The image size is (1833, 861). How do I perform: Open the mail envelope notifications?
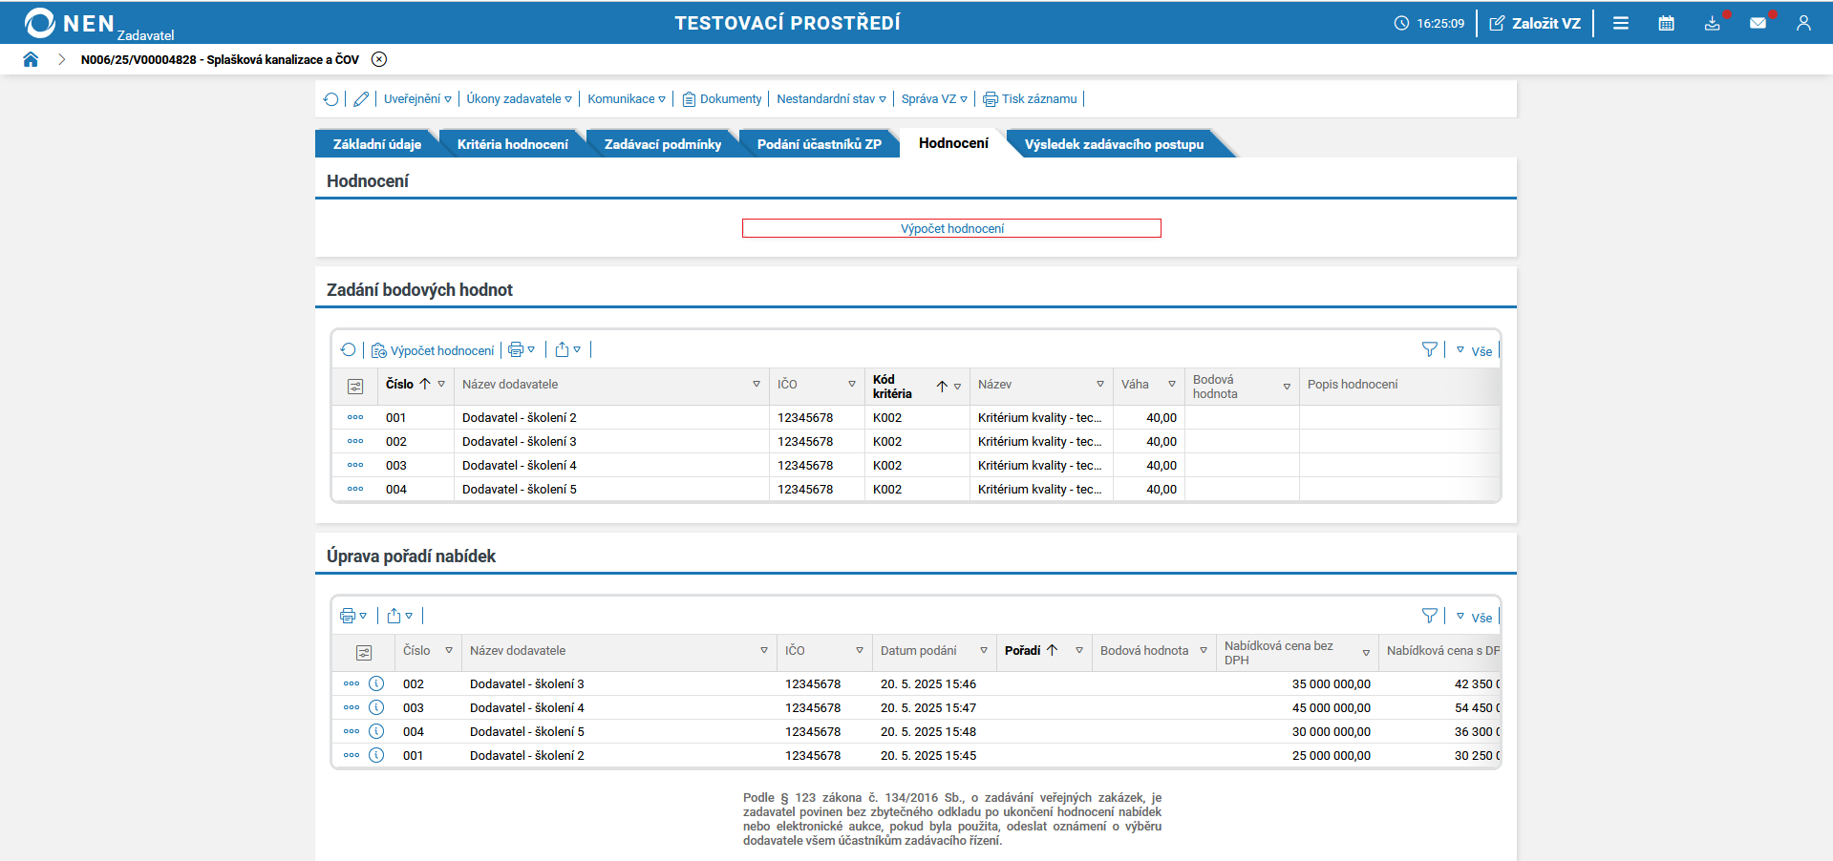point(1758,23)
